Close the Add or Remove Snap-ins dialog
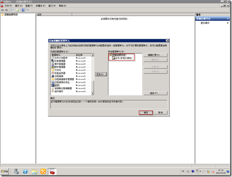This screenshot has height=177, width=232. (x=167, y=40)
